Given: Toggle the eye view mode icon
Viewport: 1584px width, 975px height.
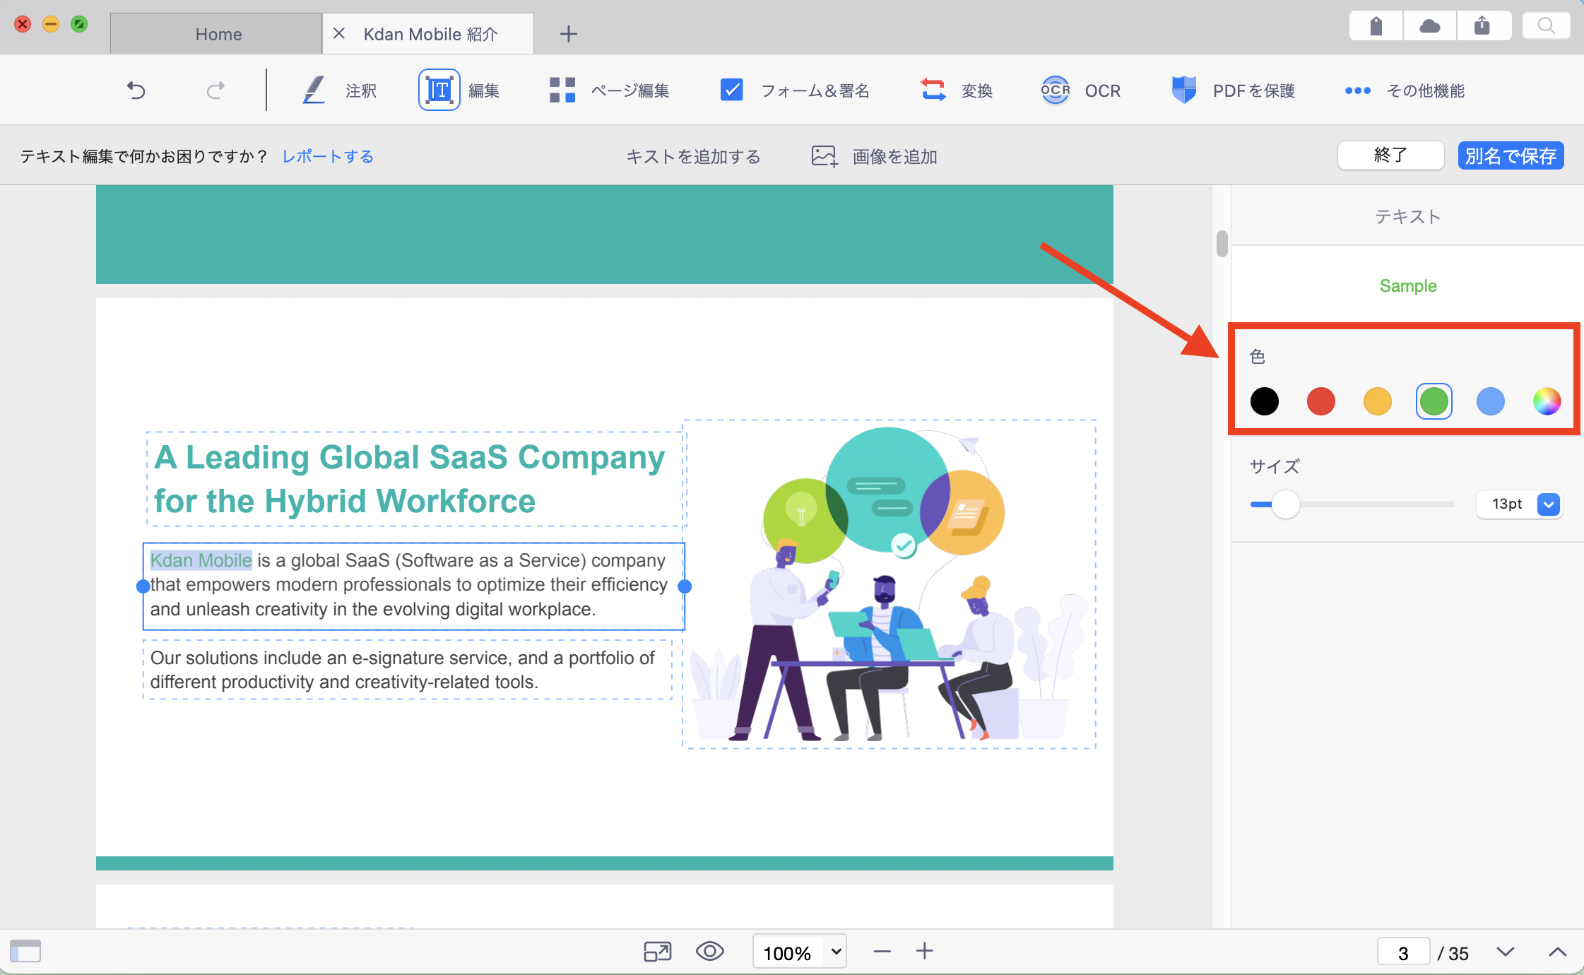Looking at the screenshot, I should tap(709, 952).
